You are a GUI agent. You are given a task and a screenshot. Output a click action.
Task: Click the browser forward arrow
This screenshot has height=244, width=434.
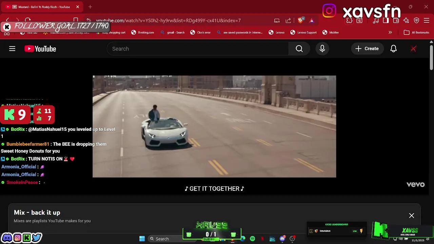pos(18,20)
